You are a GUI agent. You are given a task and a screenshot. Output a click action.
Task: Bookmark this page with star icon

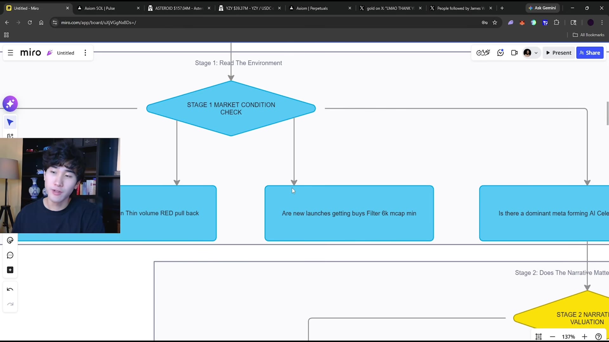(x=495, y=22)
